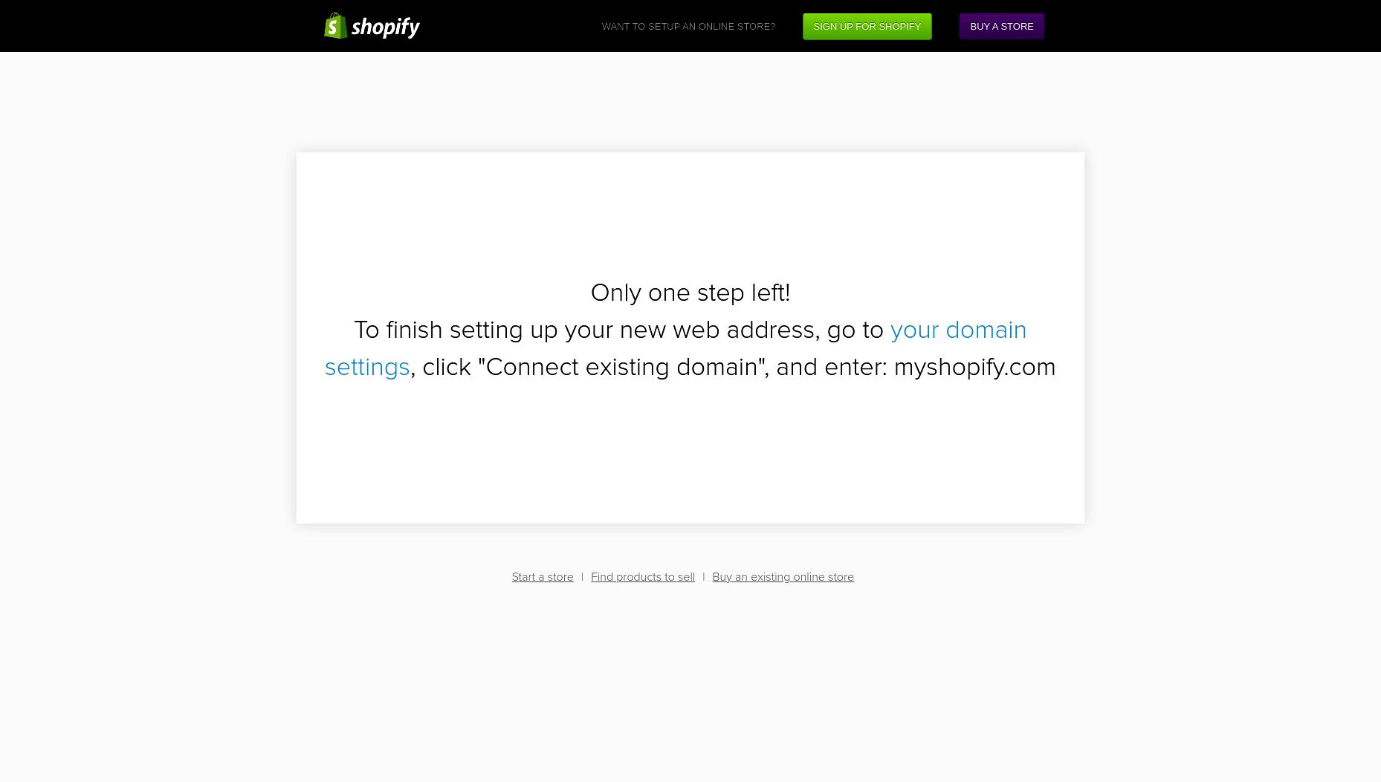Image resolution: width=1381 pixels, height=782 pixels.
Task: Click the blue 'settings' link word
Action: click(x=367, y=367)
